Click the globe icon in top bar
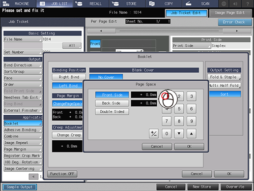This screenshot has height=191, width=254. [224, 3]
